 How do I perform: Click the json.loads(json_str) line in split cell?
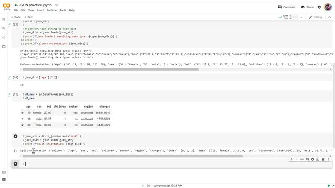click(49, 140)
